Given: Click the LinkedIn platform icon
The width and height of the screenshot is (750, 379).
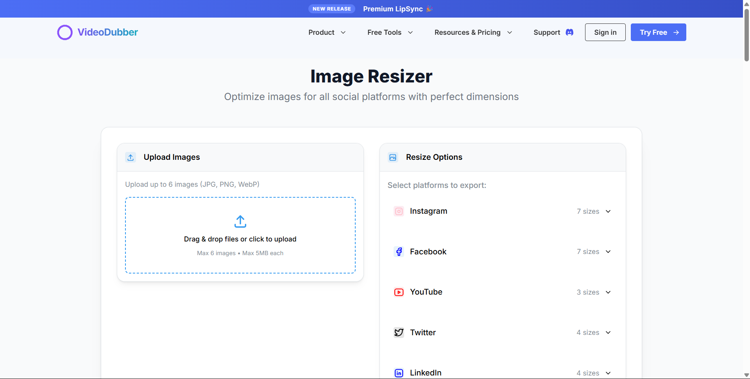Looking at the screenshot, I should [x=399, y=373].
